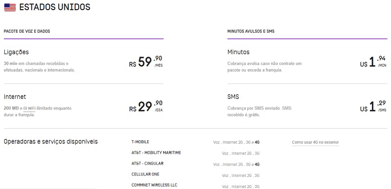Viewport: 391px width, 189px height.
Task: Click the AT&T Mobility Maritime services text
Action: pos(240,153)
